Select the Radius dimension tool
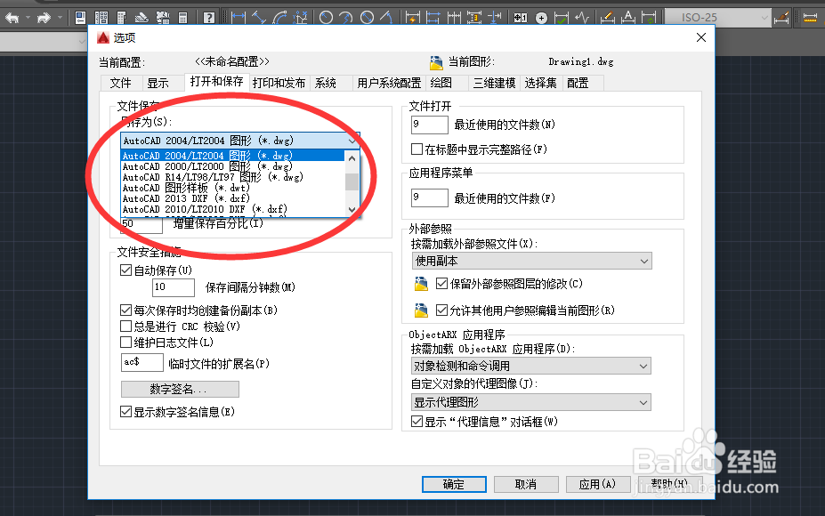Image resolution: width=825 pixels, height=516 pixels. (x=327, y=18)
